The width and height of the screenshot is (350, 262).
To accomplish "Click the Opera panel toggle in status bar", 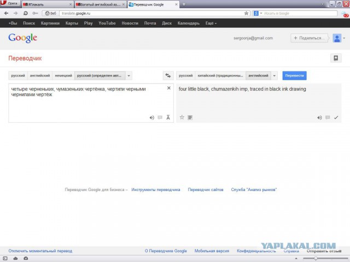I will [5, 258].
